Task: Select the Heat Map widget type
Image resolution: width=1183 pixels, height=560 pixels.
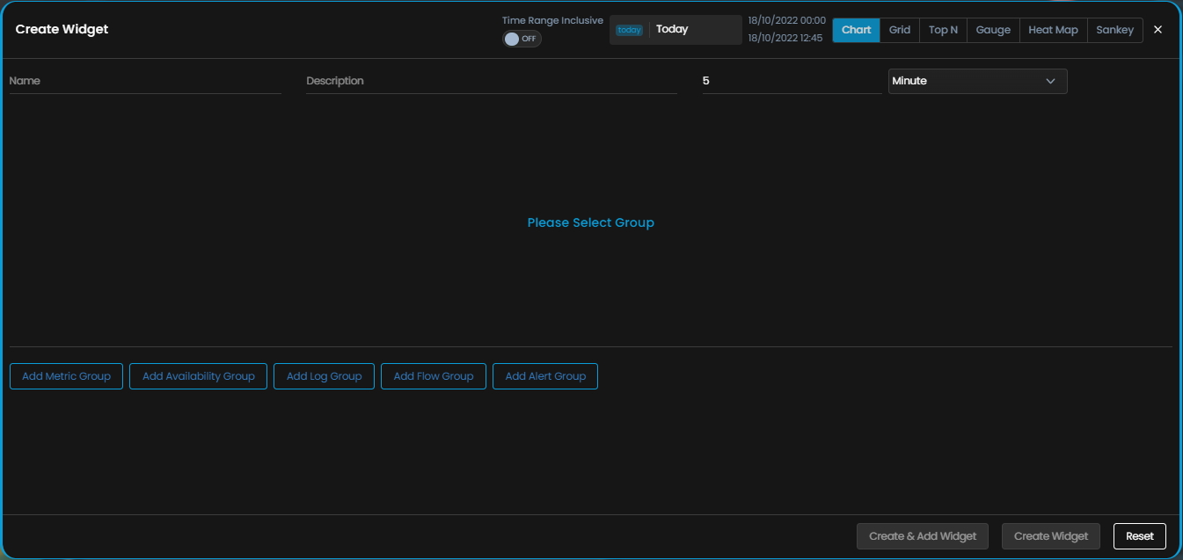Action: (1053, 30)
